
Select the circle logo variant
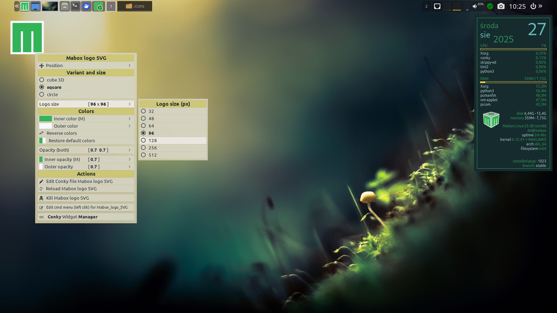click(52, 95)
